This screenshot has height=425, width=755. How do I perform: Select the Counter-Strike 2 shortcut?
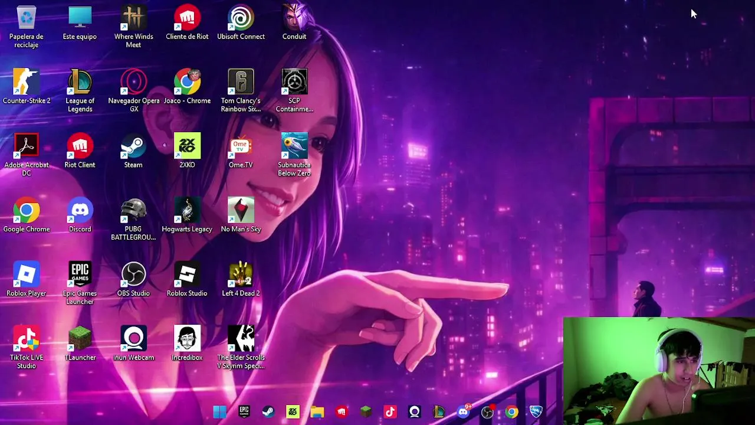pos(27,87)
